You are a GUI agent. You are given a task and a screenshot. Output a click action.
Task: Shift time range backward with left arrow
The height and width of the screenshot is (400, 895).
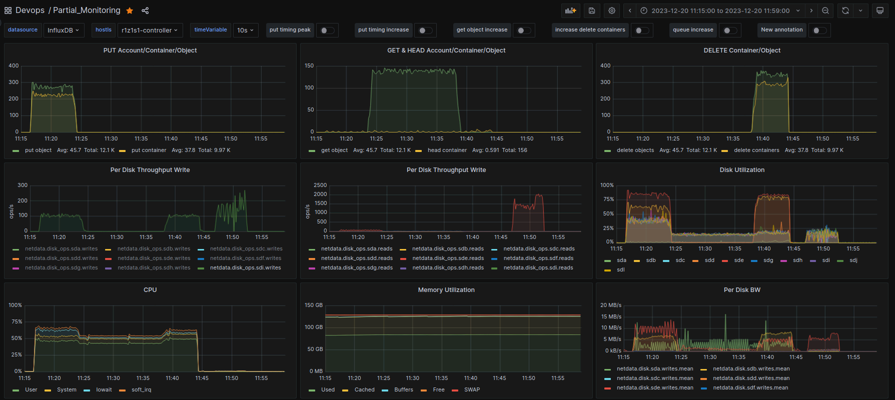630,10
